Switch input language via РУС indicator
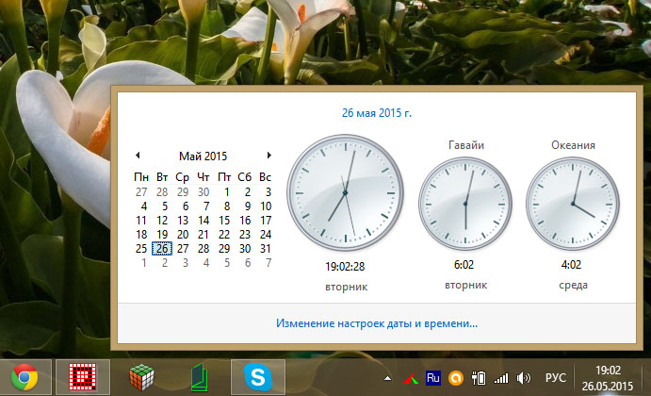The image size is (651, 396). tap(555, 378)
